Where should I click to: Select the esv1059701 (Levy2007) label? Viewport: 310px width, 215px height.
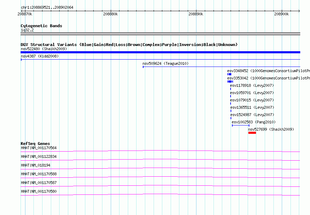[x=252, y=93]
